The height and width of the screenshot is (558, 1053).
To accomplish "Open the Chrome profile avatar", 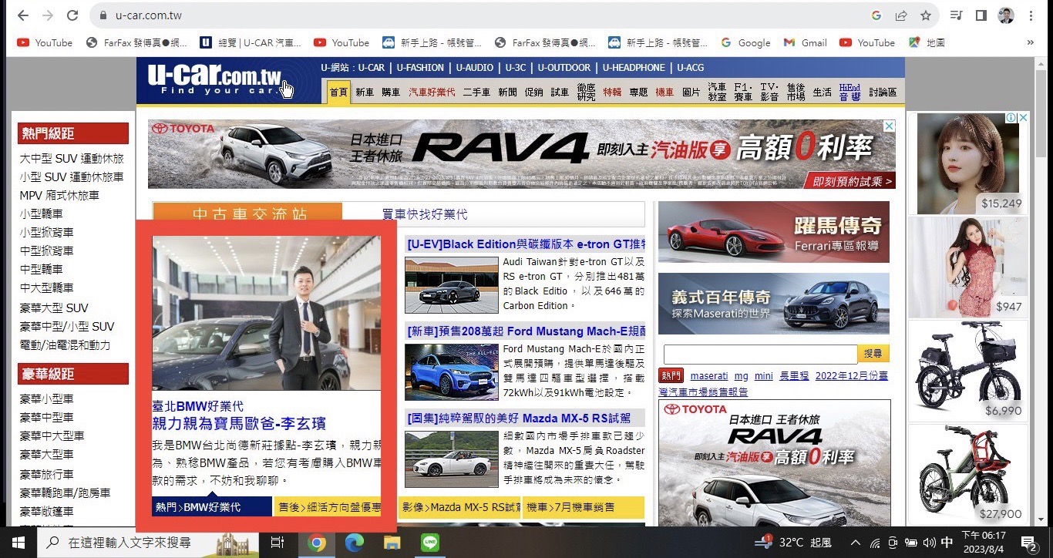I will [x=1006, y=15].
